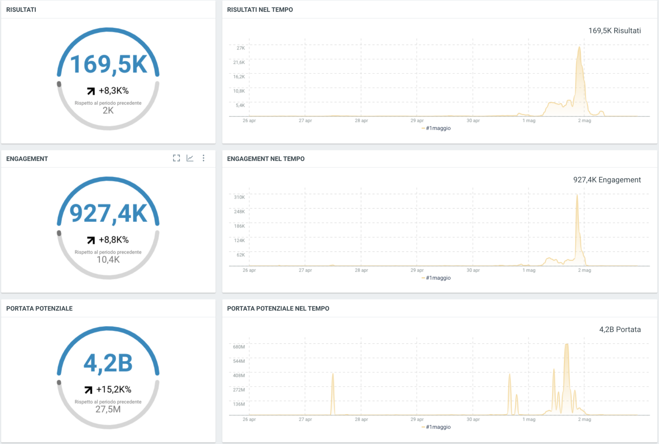
Task: Click the previous period value 2K
Action: point(108,110)
